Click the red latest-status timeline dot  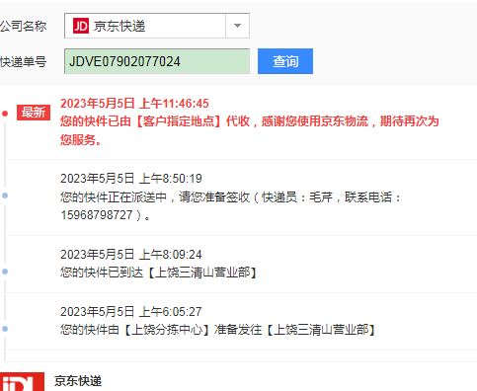click(x=5, y=114)
